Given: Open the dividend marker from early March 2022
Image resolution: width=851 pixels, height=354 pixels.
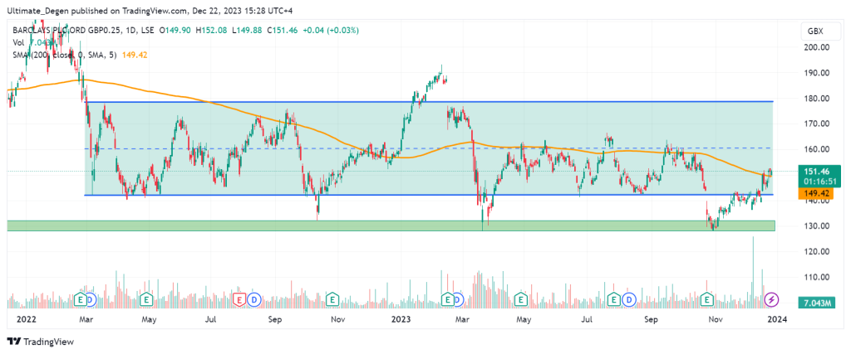Looking at the screenshot, I should [x=91, y=298].
